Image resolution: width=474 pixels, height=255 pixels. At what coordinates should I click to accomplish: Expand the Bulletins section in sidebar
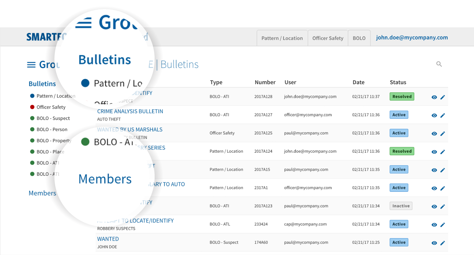point(42,84)
